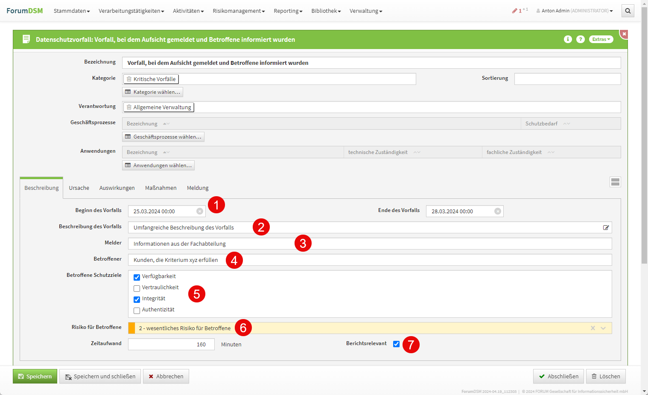Image resolution: width=648 pixels, height=395 pixels.
Task: Remove Allgemeine Verwaltung via trash icon
Action: tap(129, 107)
